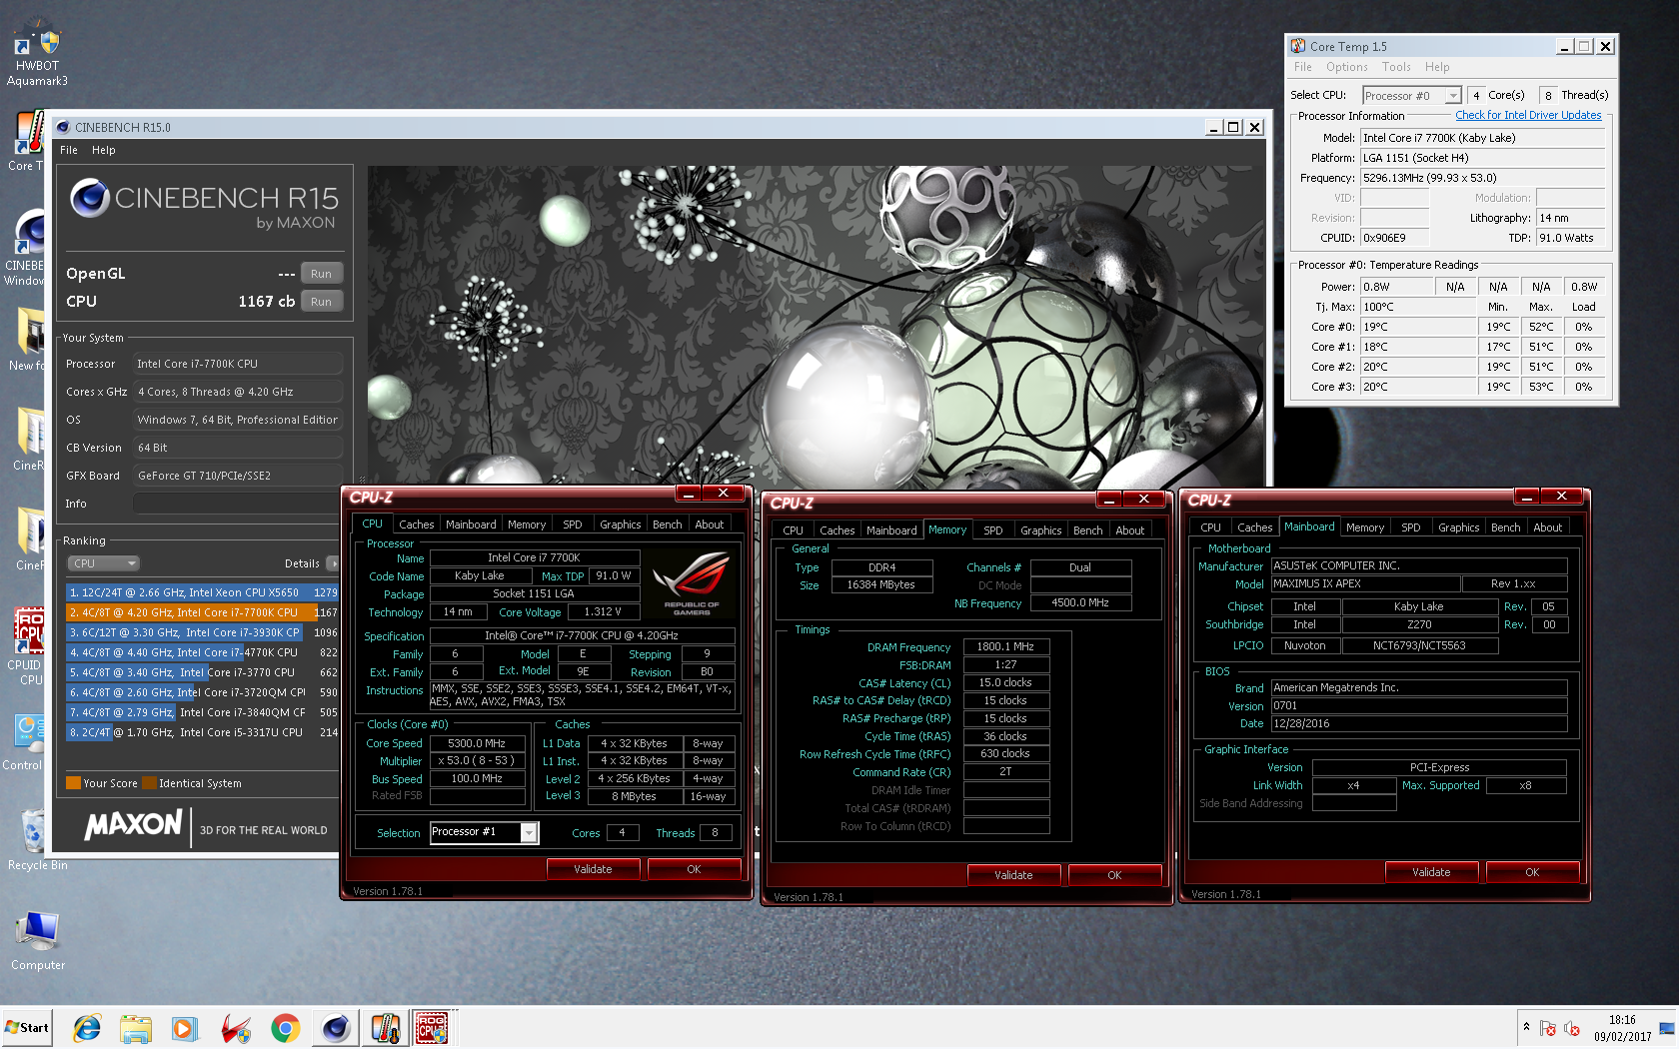Click the Action Center flag tray icon
Image resolution: width=1679 pixels, height=1049 pixels.
coord(1548,1028)
